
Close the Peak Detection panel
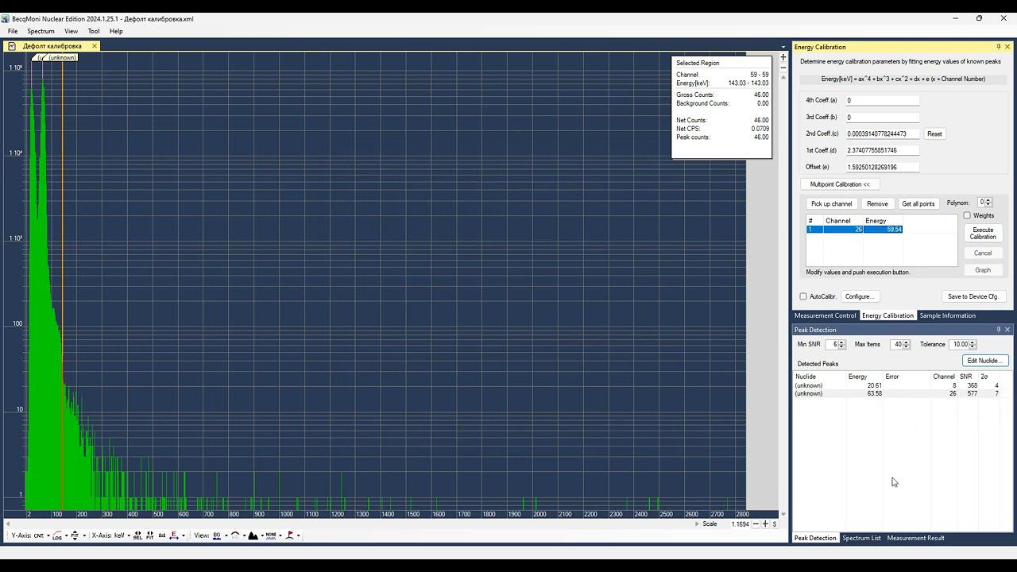(1007, 330)
